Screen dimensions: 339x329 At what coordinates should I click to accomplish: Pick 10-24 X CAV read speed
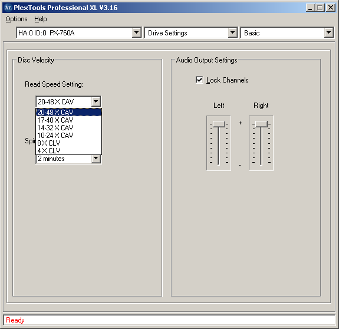(x=69, y=136)
